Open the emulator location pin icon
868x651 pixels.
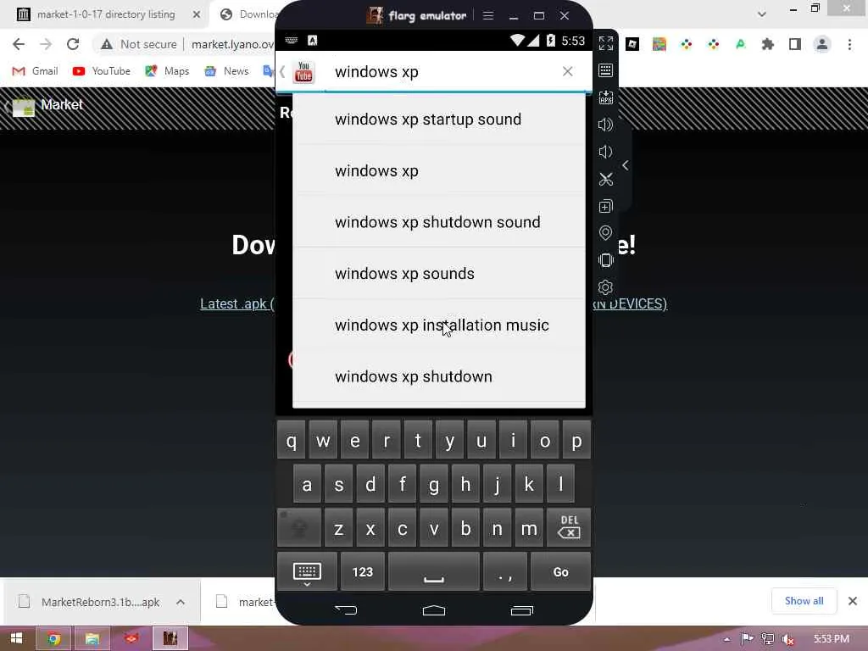[605, 233]
